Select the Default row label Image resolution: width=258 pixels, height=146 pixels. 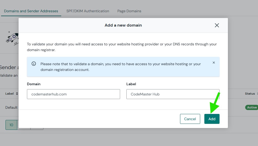[12, 107]
